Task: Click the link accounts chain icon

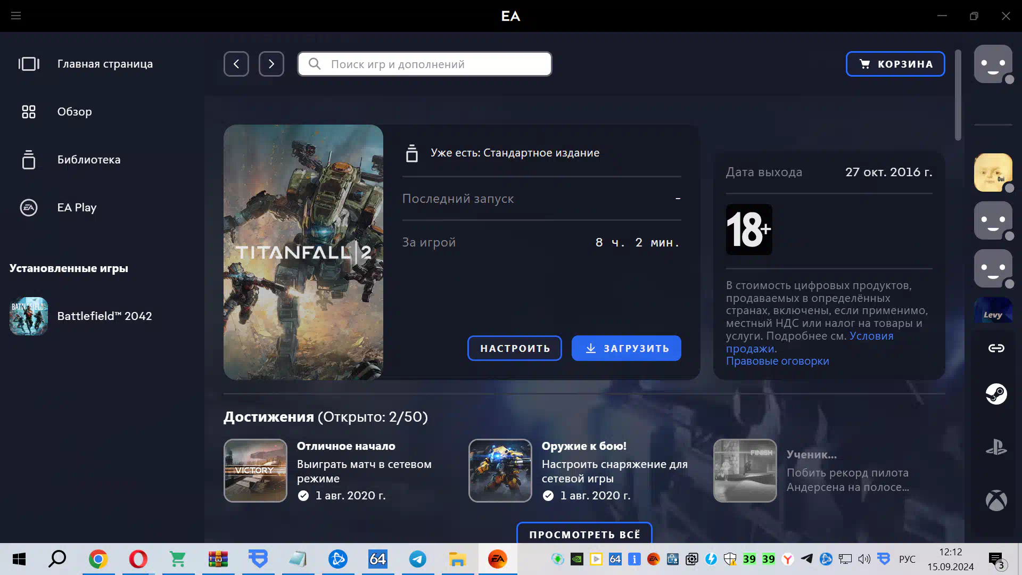Action: [x=996, y=348]
